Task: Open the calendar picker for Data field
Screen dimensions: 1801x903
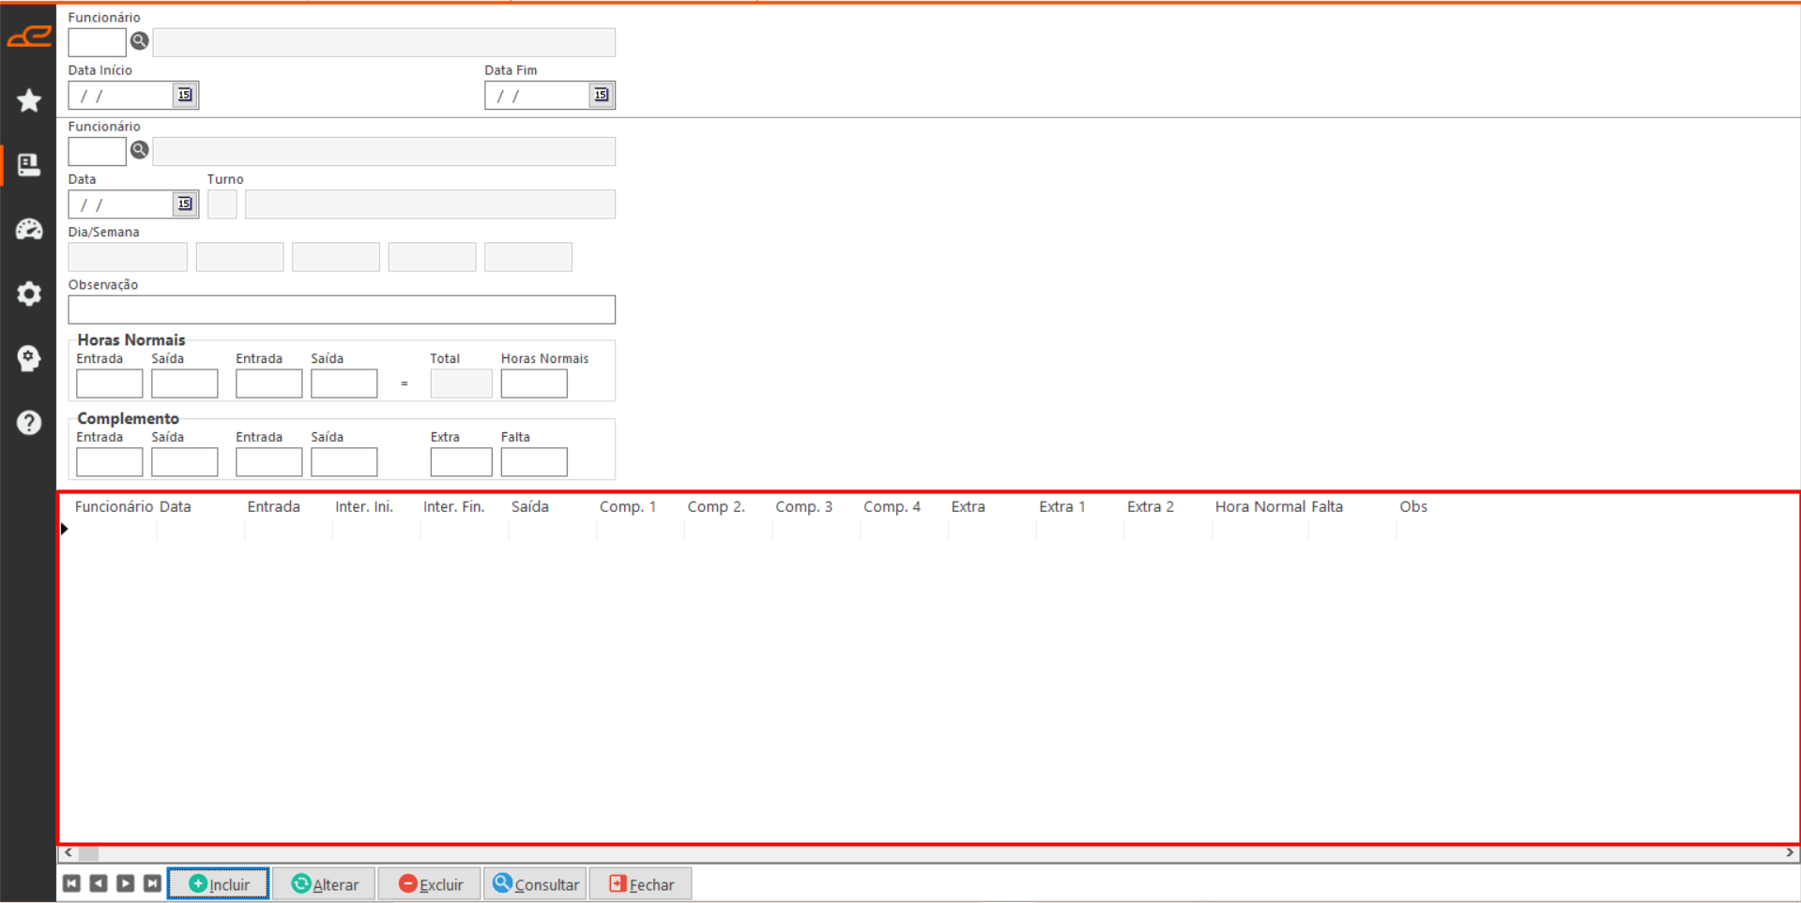Action: pyautogui.click(x=185, y=203)
